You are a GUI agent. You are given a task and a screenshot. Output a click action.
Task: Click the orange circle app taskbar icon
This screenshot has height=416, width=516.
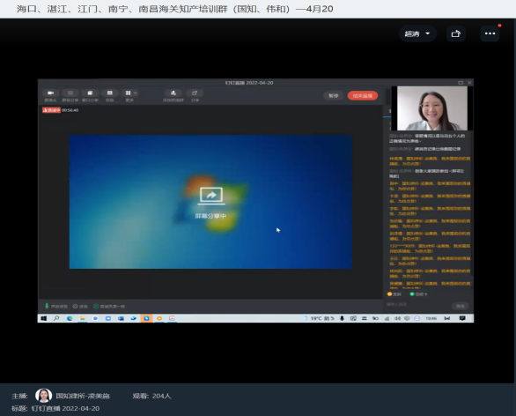(159, 318)
